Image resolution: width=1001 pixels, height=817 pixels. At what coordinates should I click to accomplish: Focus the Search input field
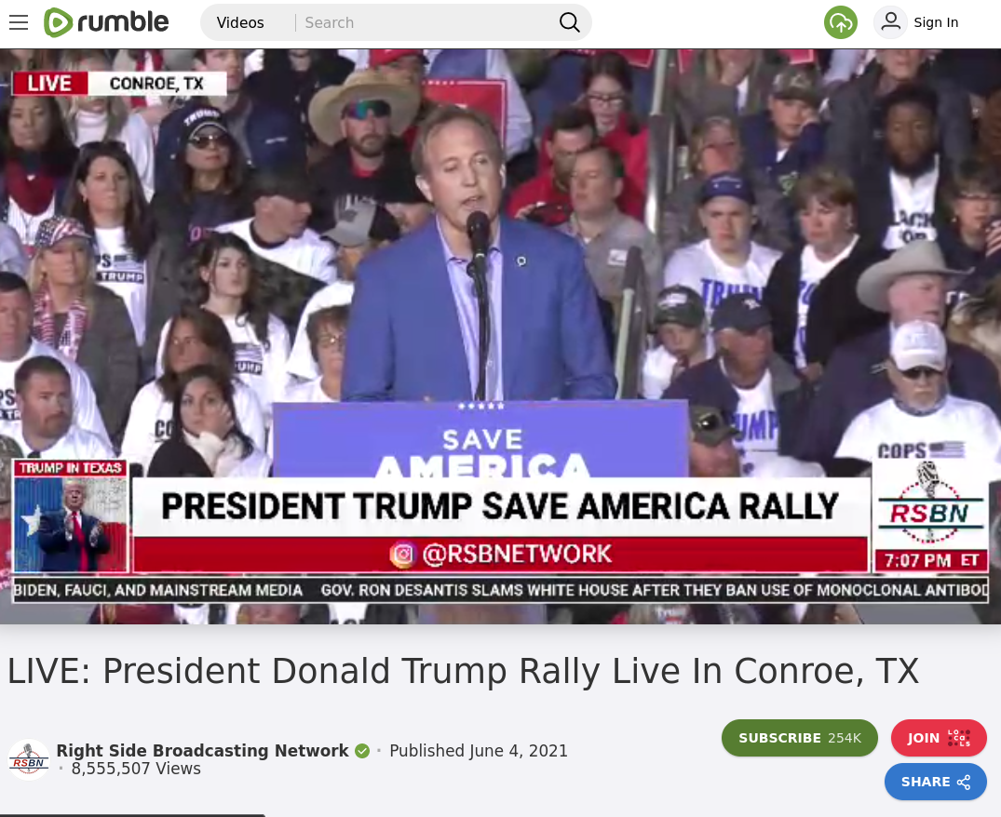(x=426, y=22)
